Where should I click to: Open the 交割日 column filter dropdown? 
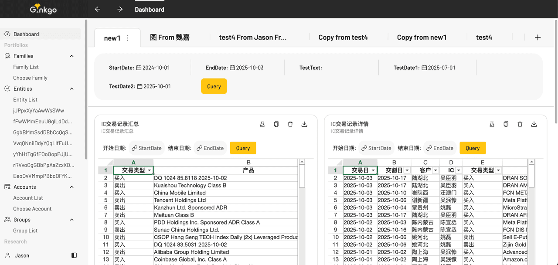click(407, 170)
